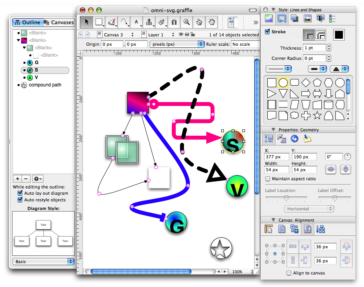Open the Basic diagram style dropdown
Viewport: 364px width, 287px height.
[x=43, y=262]
